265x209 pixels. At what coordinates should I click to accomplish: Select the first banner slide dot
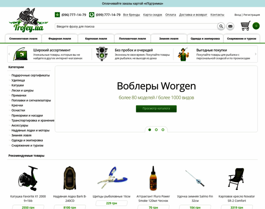(150, 130)
